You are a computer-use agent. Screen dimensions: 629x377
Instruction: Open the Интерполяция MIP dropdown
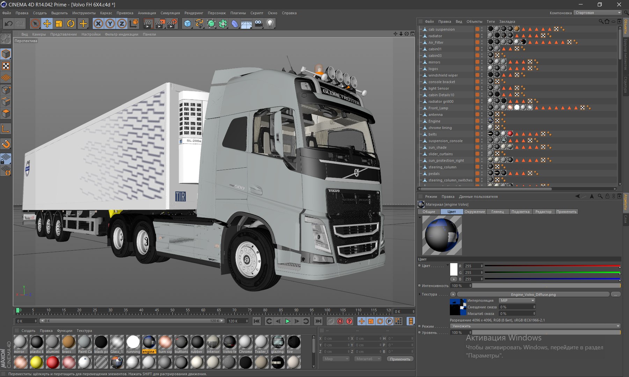[x=517, y=301]
